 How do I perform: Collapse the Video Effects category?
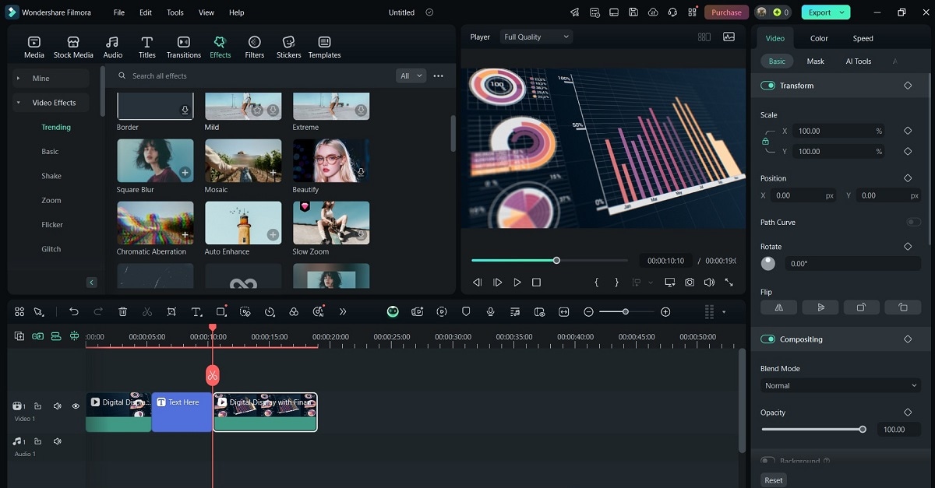[x=18, y=103]
